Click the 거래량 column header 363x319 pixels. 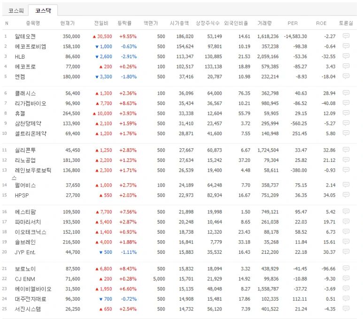click(x=264, y=23)
